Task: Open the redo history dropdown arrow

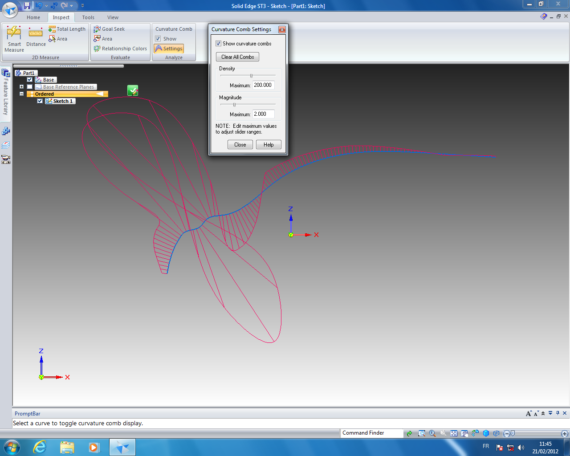Action: pos(72,6)
